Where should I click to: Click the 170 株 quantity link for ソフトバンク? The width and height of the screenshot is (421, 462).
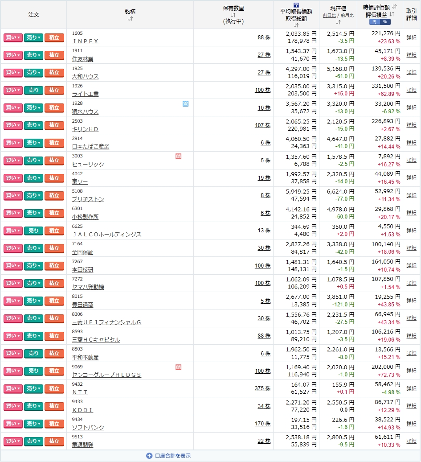pos(262,423)
